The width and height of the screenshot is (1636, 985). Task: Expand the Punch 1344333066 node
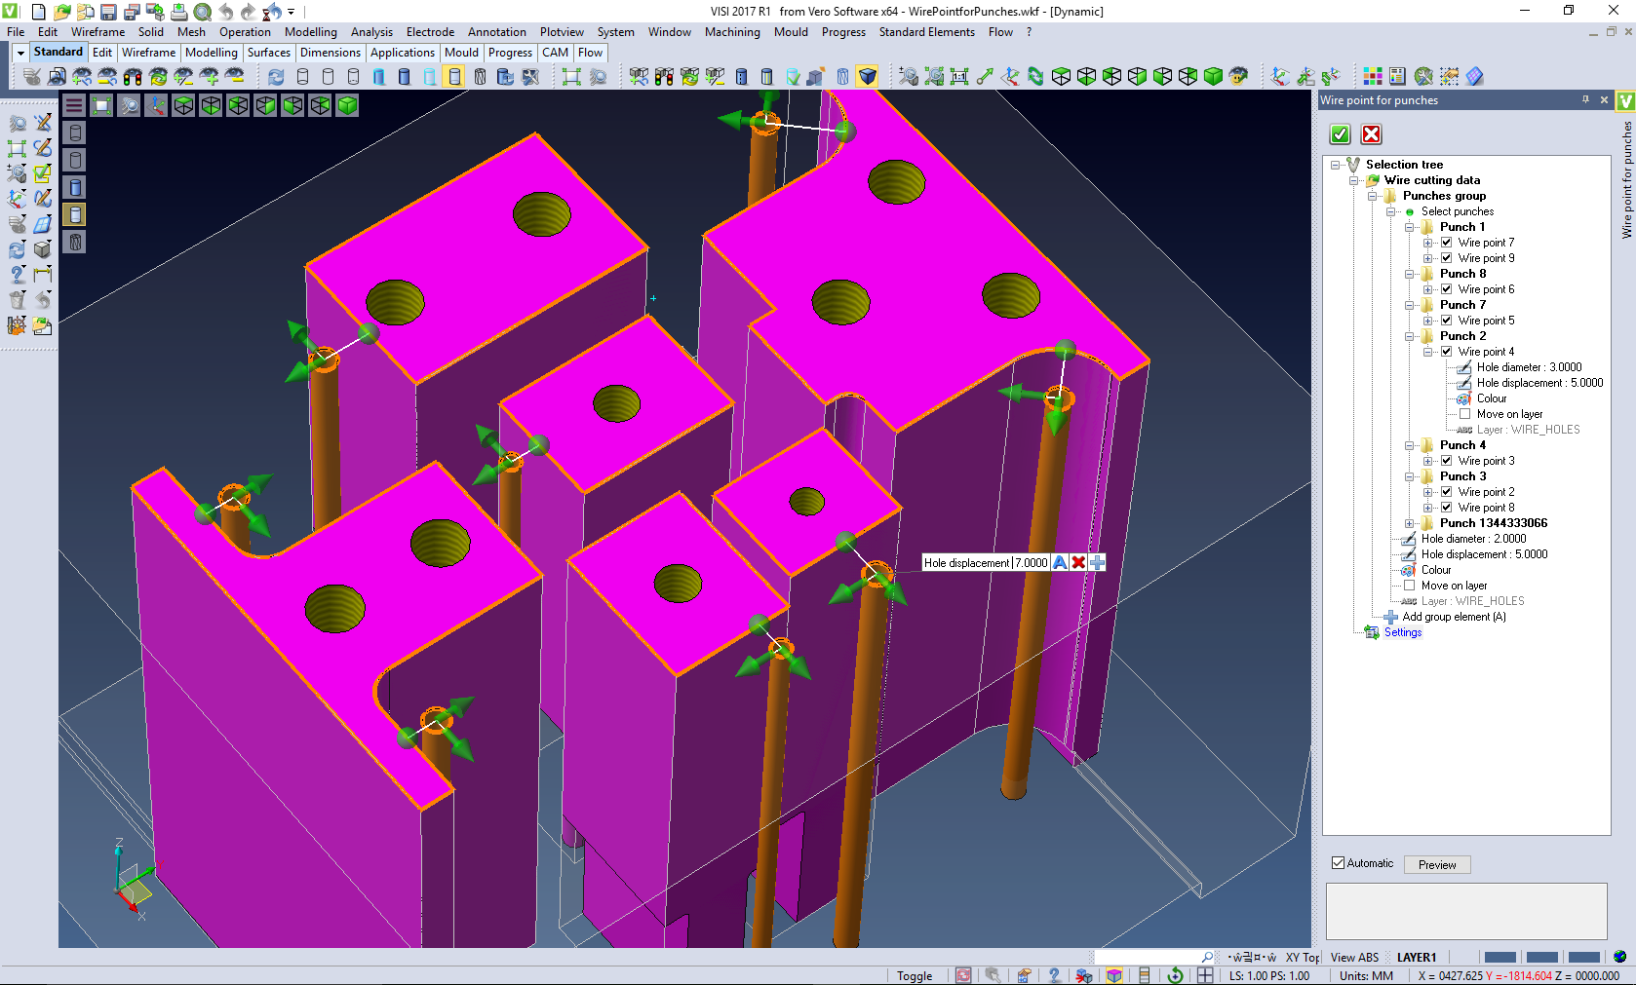[x=1410, y=523]
